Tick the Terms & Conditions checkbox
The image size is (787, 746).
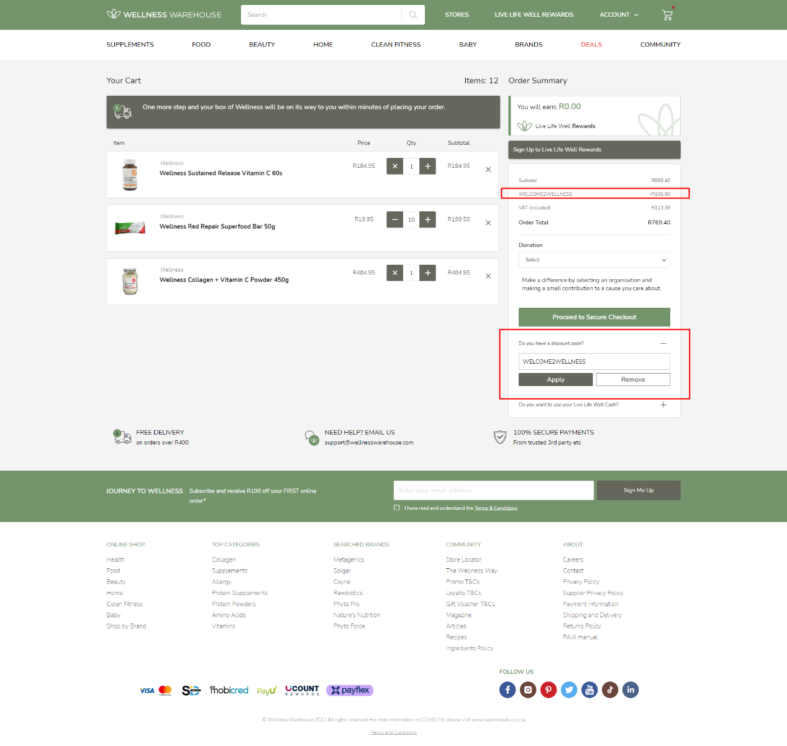coord(397,508)
